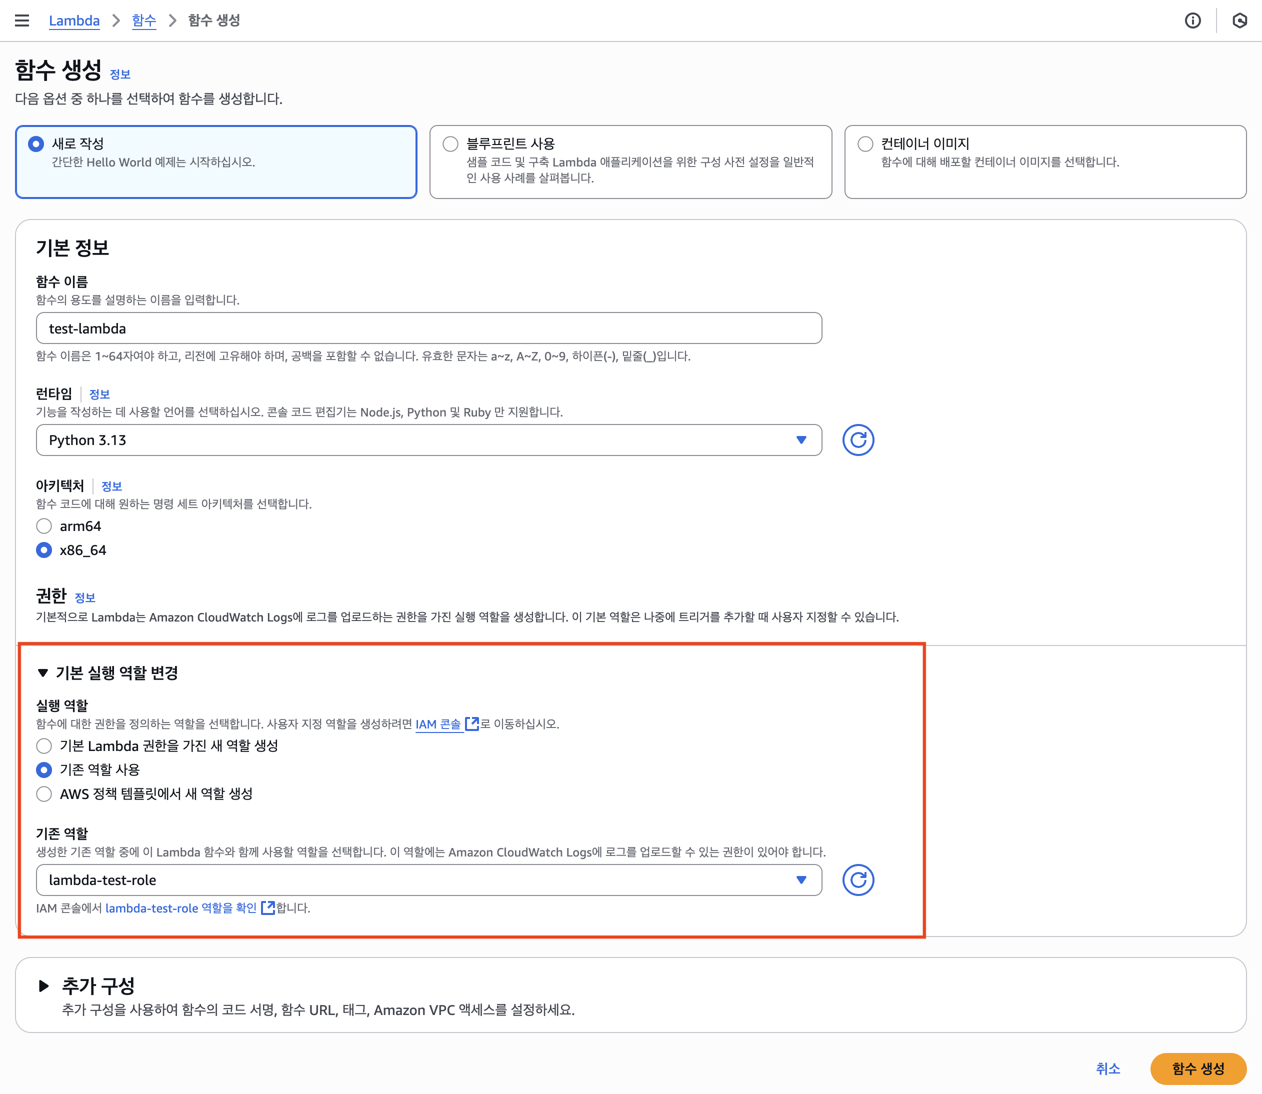Click the 함수 생성 button

tap(1197, 1068)
